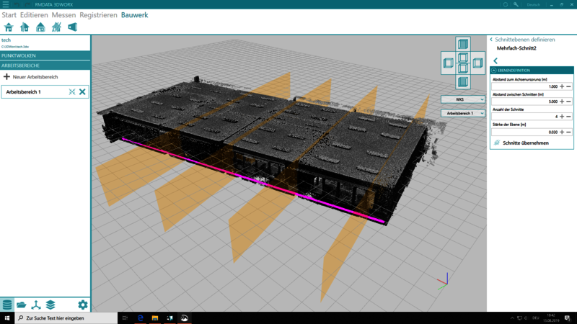Viewport: 577px width, 324px height.
Task: Decrease Abstand zwischen Schnitten with minus
Action: 569,102
